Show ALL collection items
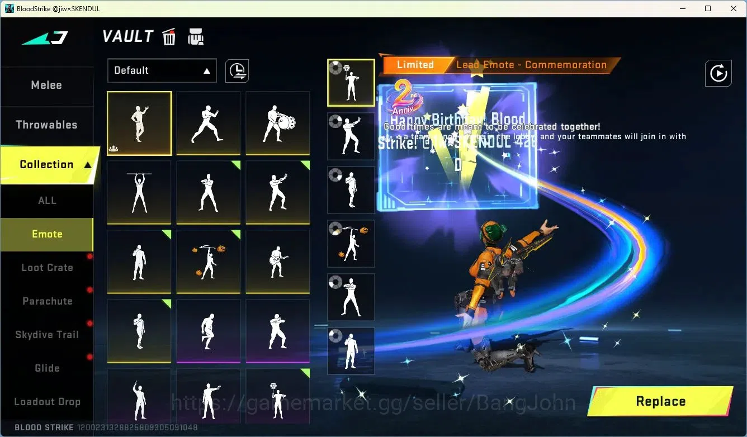The image size is (747, 437). 47,201
